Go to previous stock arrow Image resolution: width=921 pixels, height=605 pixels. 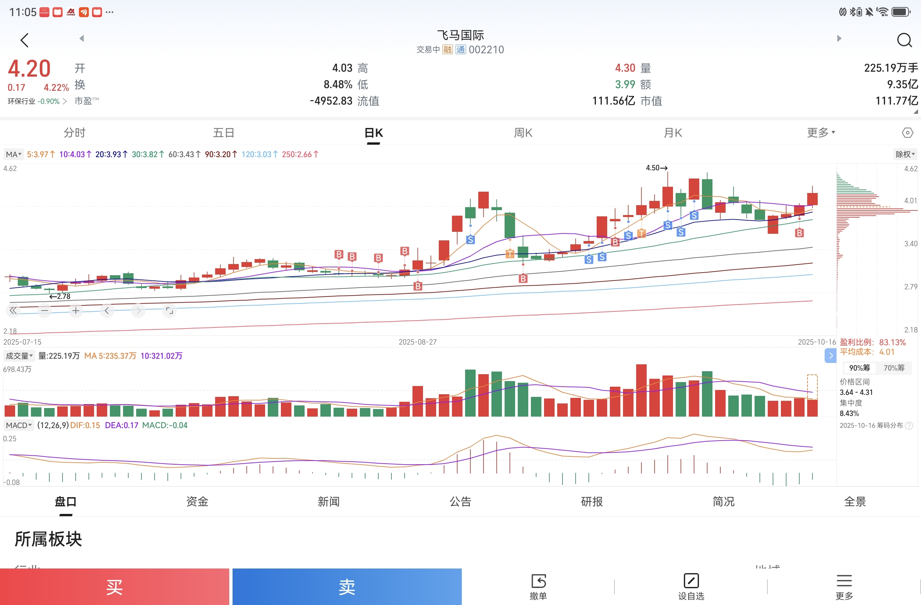[82, 38]
